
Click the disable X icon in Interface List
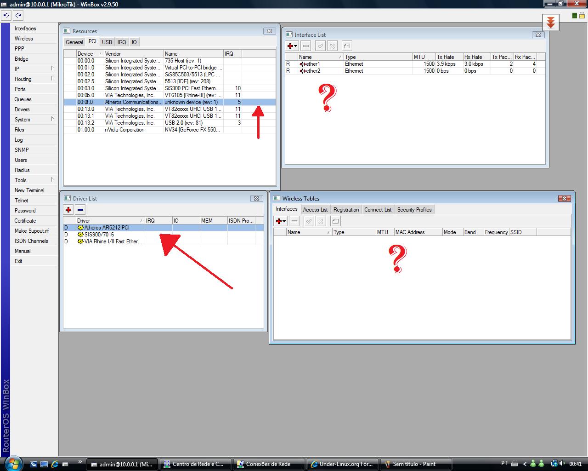tap(333, 46)
